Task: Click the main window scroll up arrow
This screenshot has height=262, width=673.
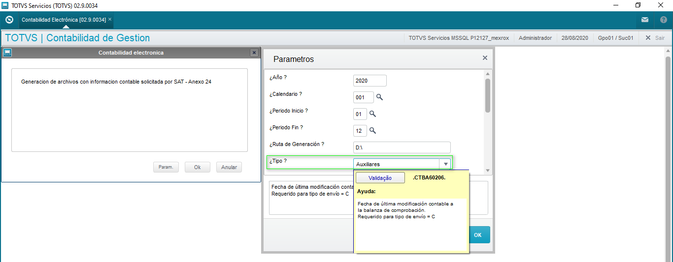Action: [669, 51]
